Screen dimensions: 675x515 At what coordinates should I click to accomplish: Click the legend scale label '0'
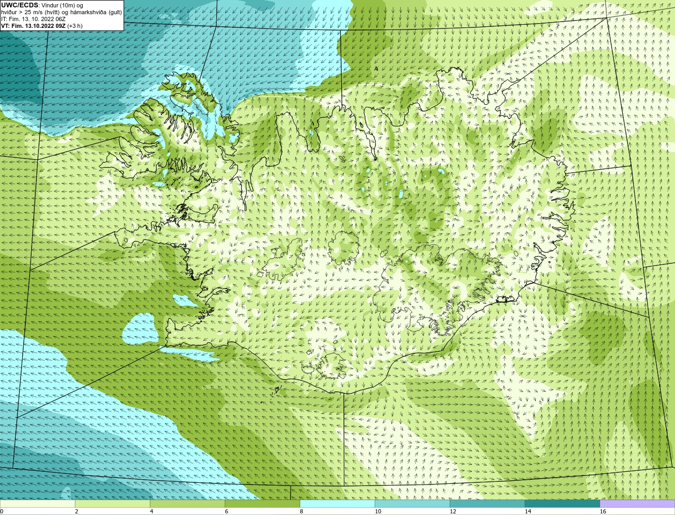tap(2, 511)
